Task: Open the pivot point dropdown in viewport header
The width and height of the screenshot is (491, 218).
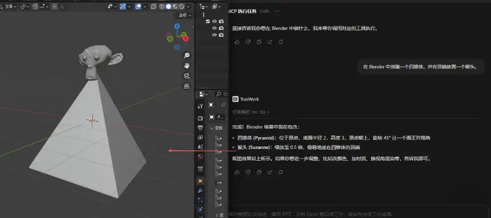Action: [x=25, y=6]
